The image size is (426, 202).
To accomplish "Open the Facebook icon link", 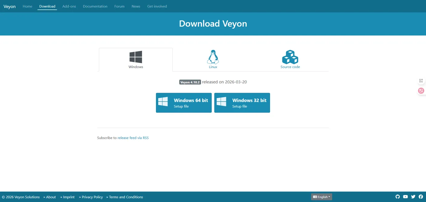I will (x=421, y=197).
